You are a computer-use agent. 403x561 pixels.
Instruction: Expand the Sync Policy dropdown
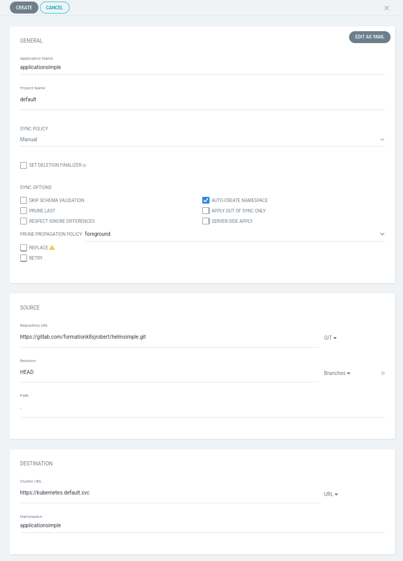point(202,139)
